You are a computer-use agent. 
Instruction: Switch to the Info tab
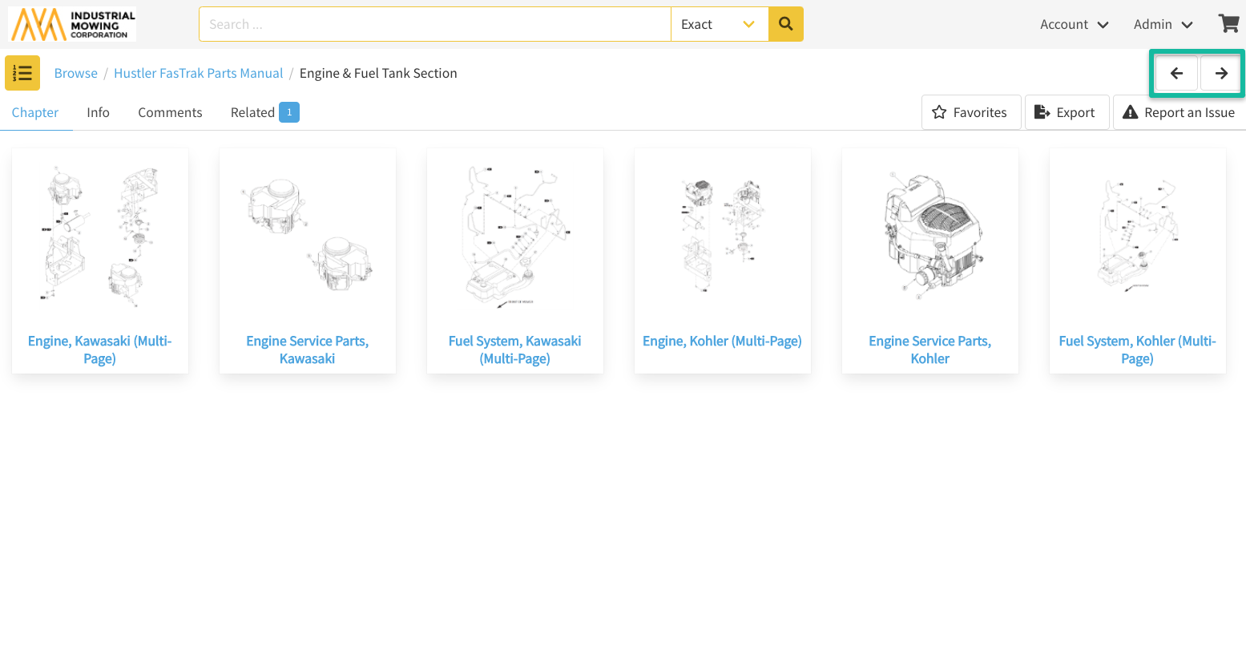[x=98, y=112]
